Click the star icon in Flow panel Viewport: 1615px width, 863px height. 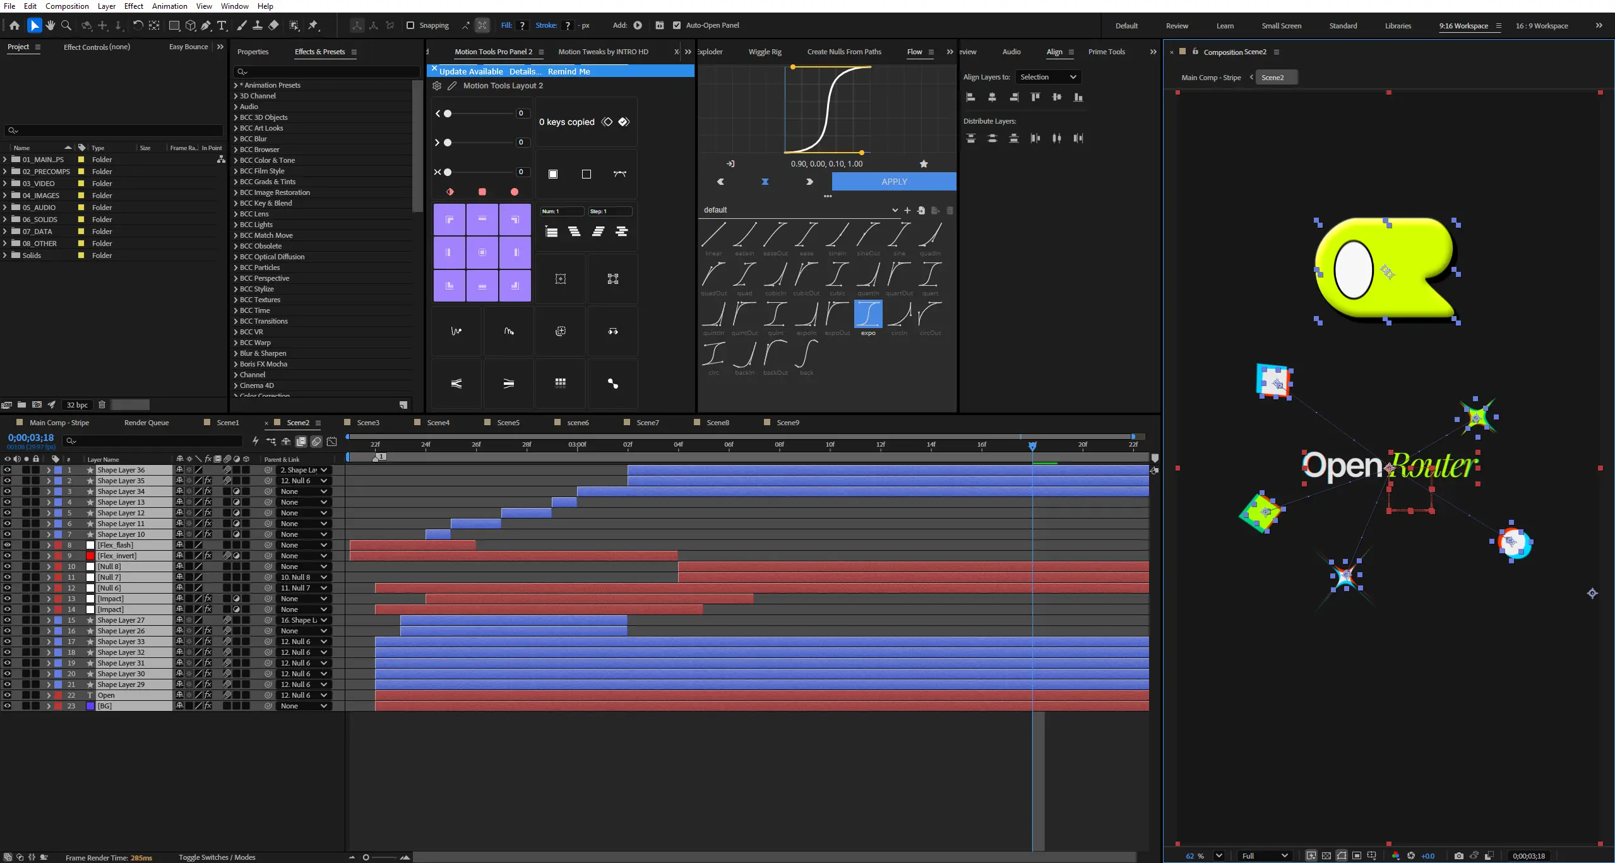click(x=924, y=164)
